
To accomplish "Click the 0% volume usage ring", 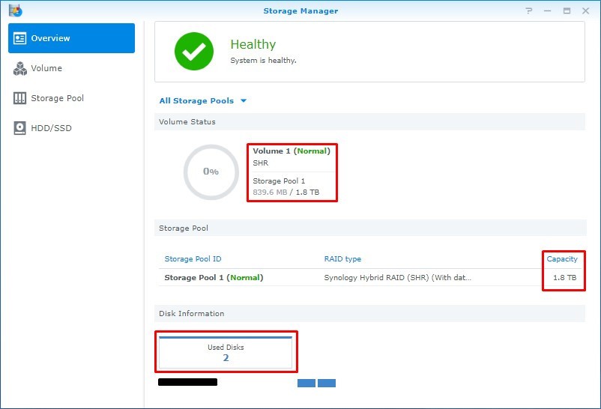I will (x=211, y=172).
